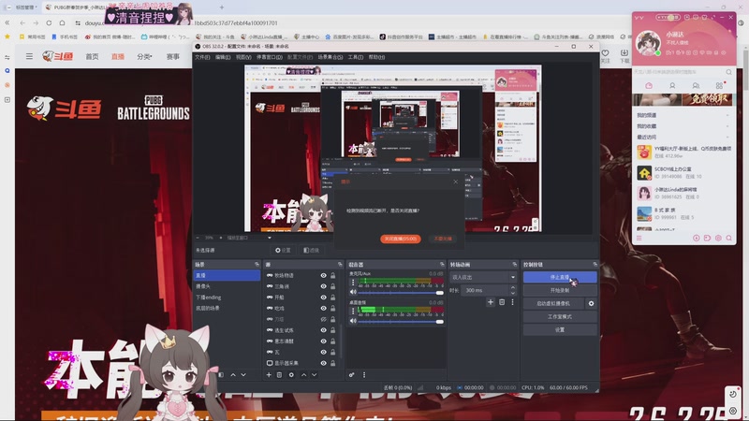This screenshot has height=421, width=749.
Task: Open virtual camera settings gear
Action: pyautogui.click(x=592, y=303)
